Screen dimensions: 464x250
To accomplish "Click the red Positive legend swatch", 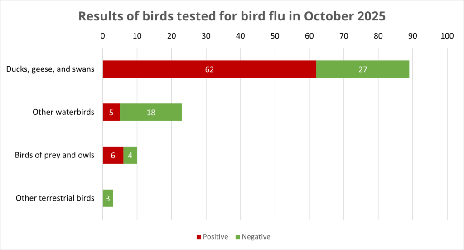I will point(198,237).
